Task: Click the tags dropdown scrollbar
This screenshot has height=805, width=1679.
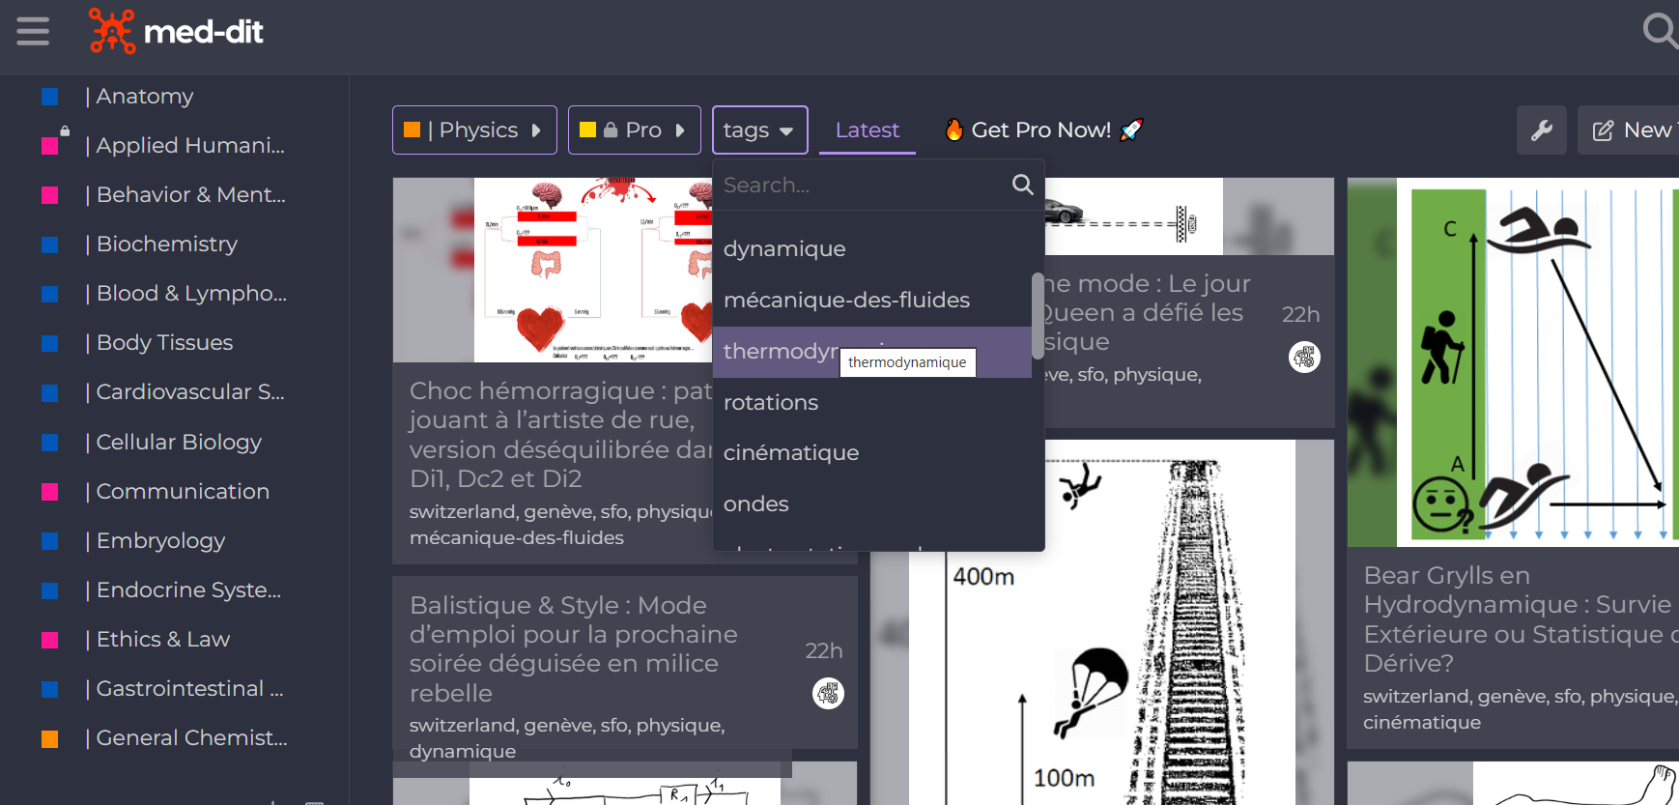Action: tap(1038, 314)
